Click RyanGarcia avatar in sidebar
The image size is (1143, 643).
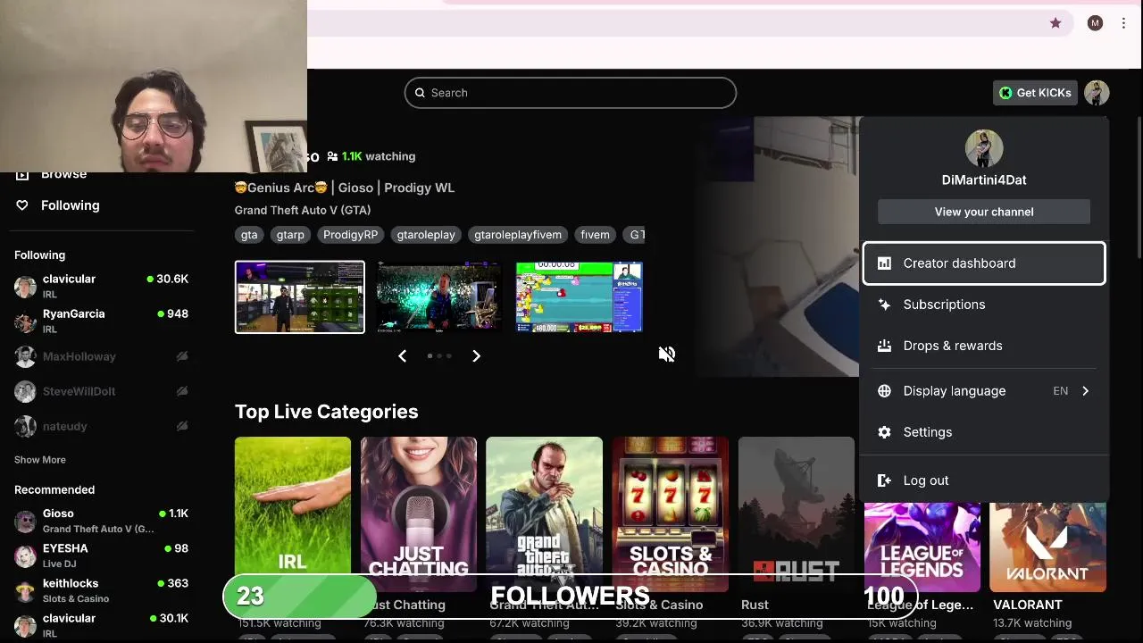(x=25, y=321)
